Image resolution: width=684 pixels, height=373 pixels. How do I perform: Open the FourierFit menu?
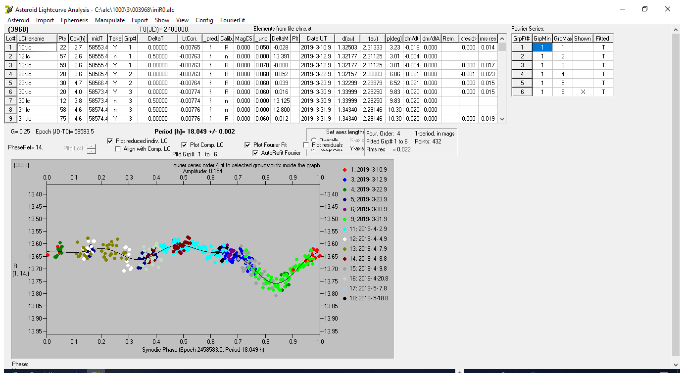tap(233, 20)
